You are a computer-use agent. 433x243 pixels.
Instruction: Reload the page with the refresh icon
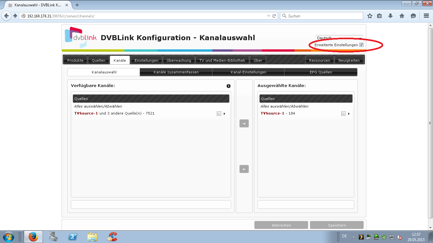pos(275,16)
